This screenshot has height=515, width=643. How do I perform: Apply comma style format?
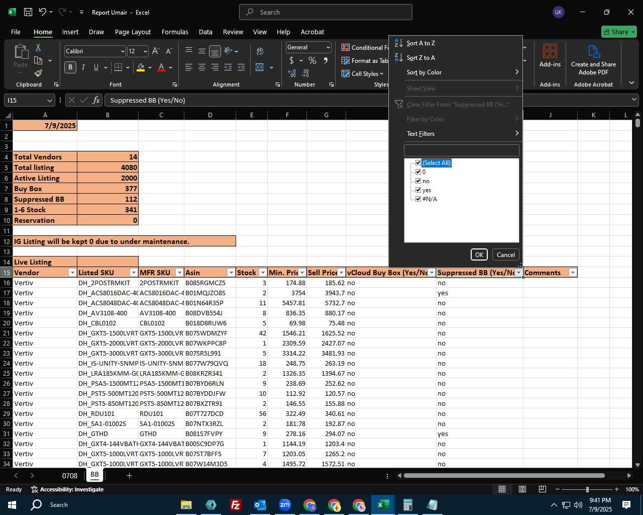point(326,60)
